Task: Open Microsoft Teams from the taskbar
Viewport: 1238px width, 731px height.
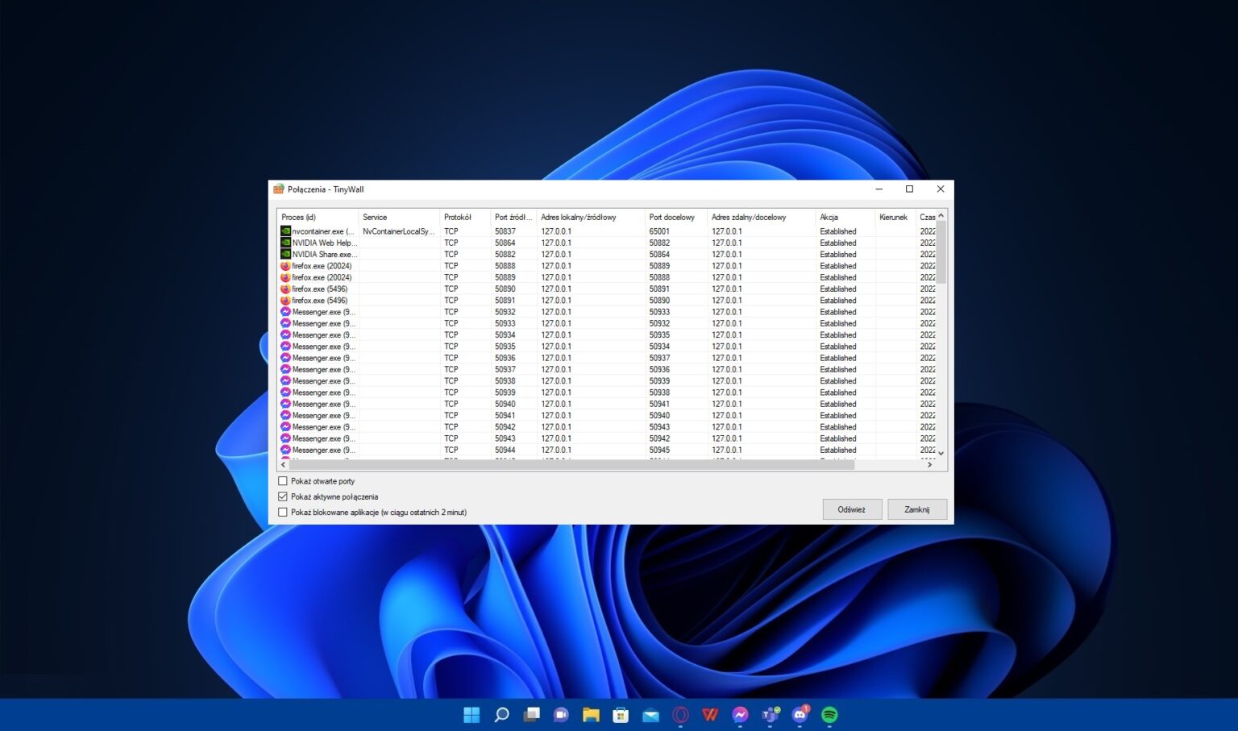Action: (x=770, y=715)
